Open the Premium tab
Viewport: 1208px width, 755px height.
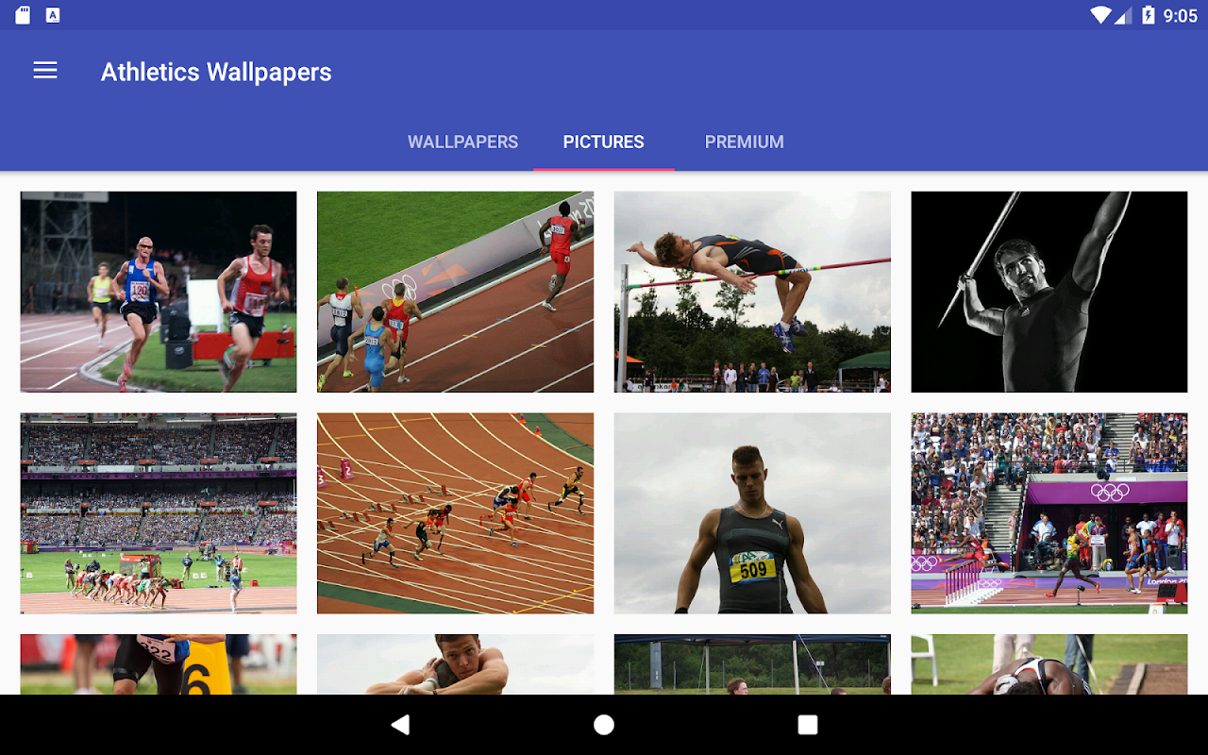coord(745,142)
